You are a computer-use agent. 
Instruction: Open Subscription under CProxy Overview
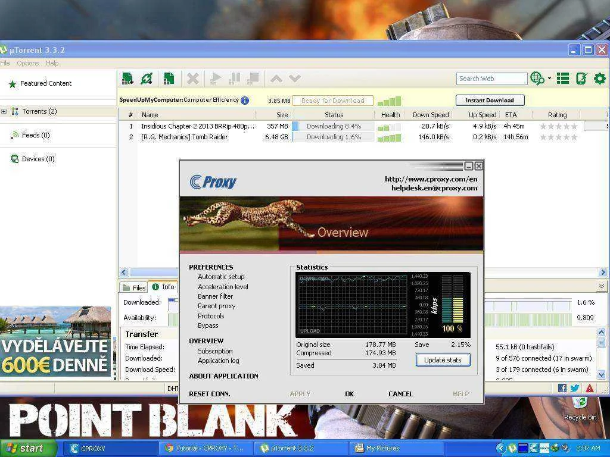pos(215,351)
